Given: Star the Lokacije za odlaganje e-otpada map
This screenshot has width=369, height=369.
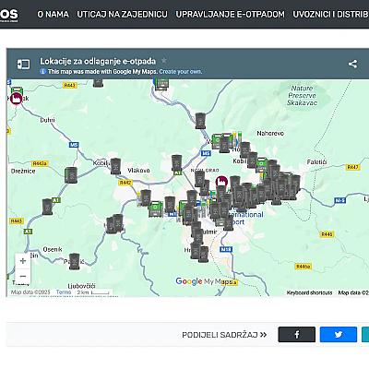Looking at the screenshot, I should click(164, 61).
